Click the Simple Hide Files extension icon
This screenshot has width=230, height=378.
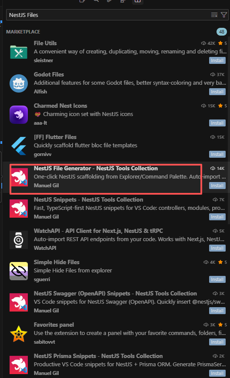[x=19, y=271]
